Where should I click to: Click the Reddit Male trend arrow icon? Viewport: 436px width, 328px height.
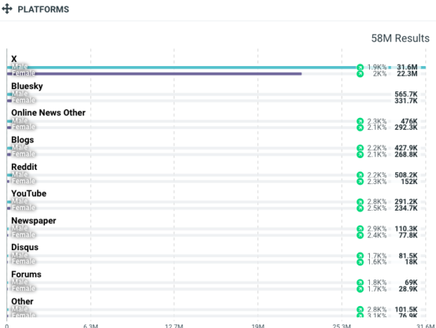360,175
